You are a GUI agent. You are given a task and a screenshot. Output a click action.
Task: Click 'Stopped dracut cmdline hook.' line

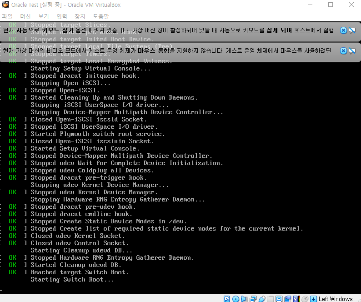click(81, 214)
